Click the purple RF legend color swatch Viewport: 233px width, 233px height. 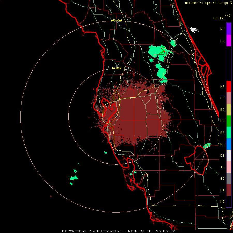point(229,29)
